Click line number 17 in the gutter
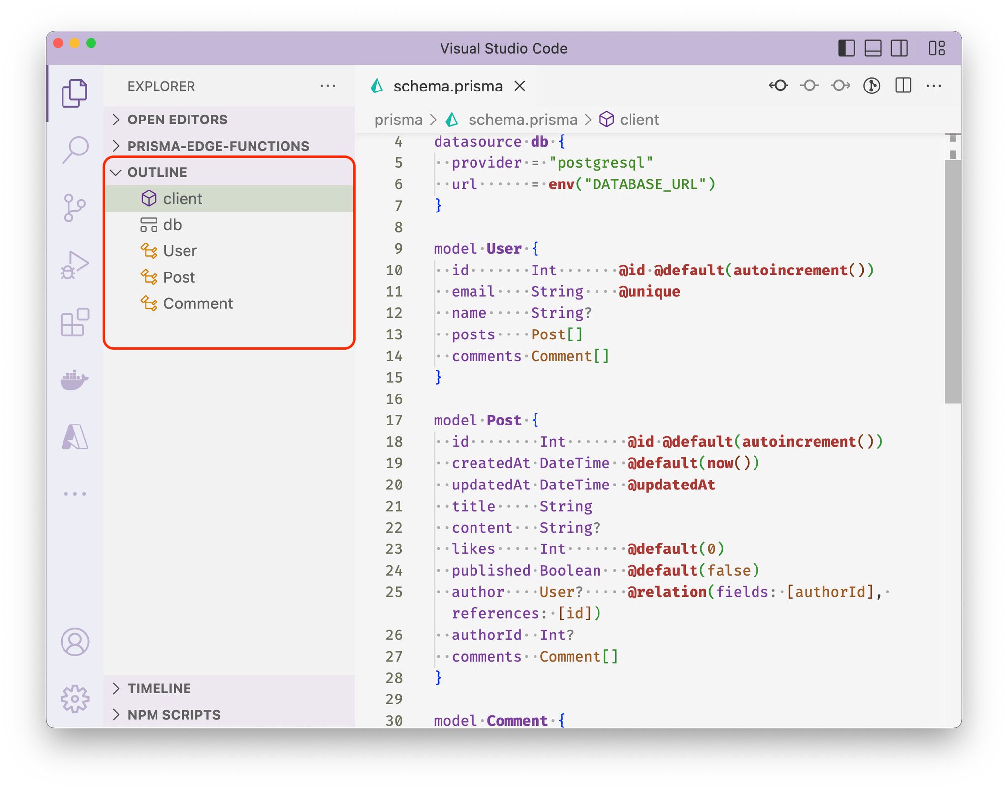This screenshot has height=789, width=1008. (x=394, y=421)
